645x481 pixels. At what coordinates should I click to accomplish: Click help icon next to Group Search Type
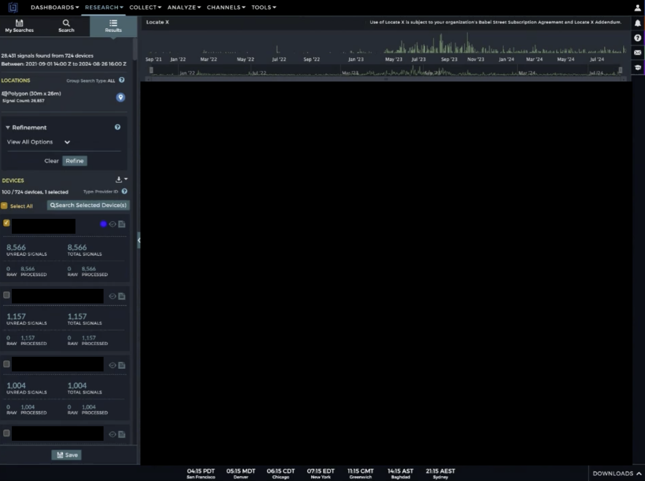122,80
